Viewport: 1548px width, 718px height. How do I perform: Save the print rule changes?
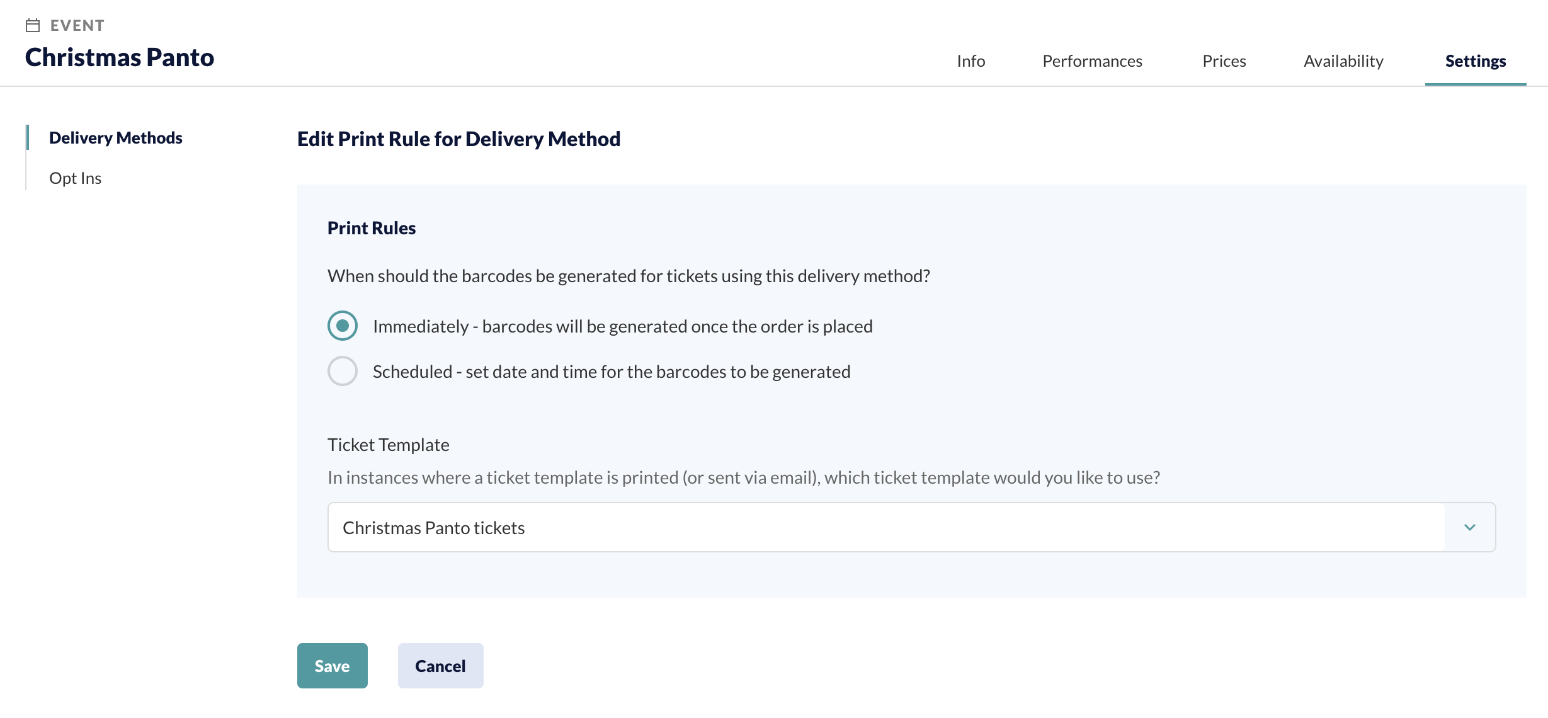pos(333,666)
